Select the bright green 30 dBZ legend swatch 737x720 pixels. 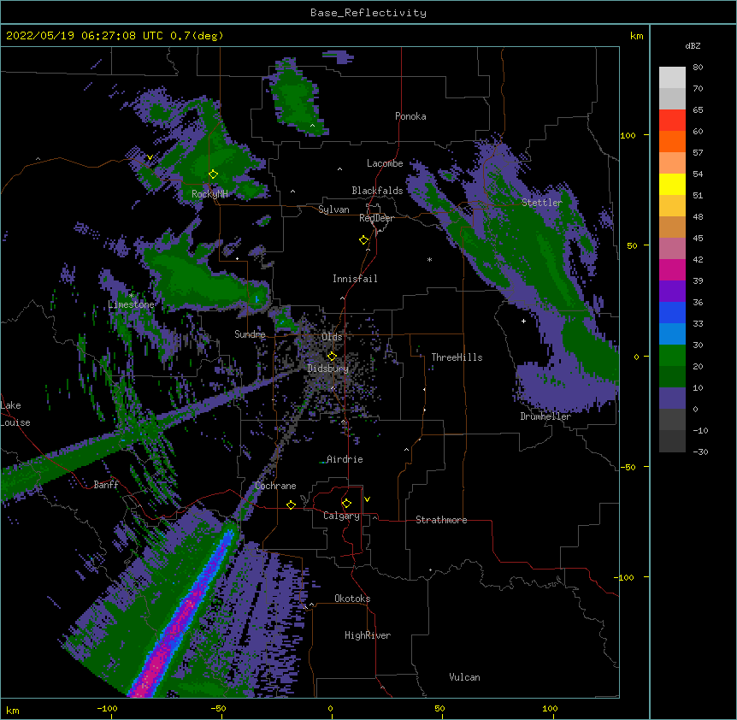coord(672,356)
